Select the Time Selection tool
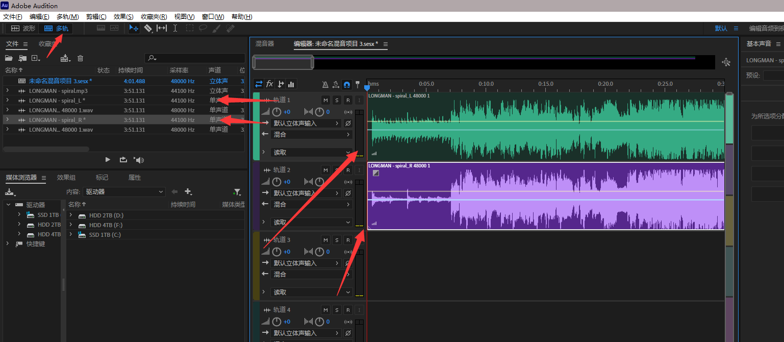 point(175,29)
